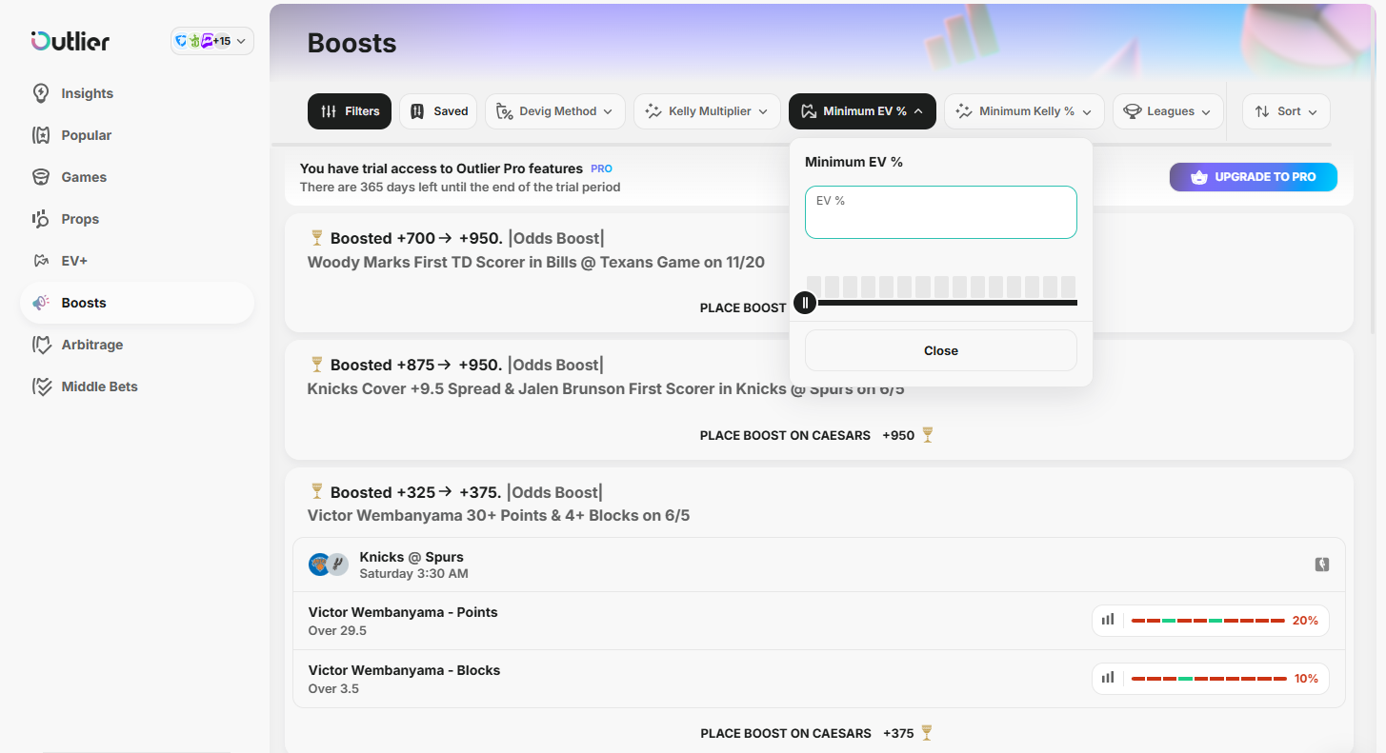This screenshot has height=753, width=1386.
Task: Open chart for Wembanyama Points row
Action: (1108, 620)
